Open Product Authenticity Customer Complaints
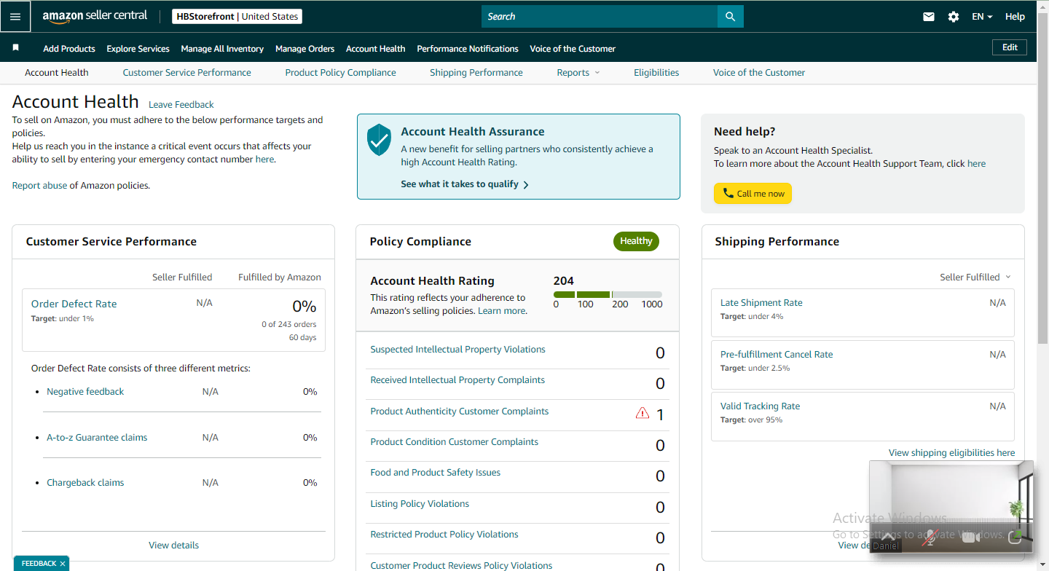Screen dimensions: 1049x571 pos(460,411)
